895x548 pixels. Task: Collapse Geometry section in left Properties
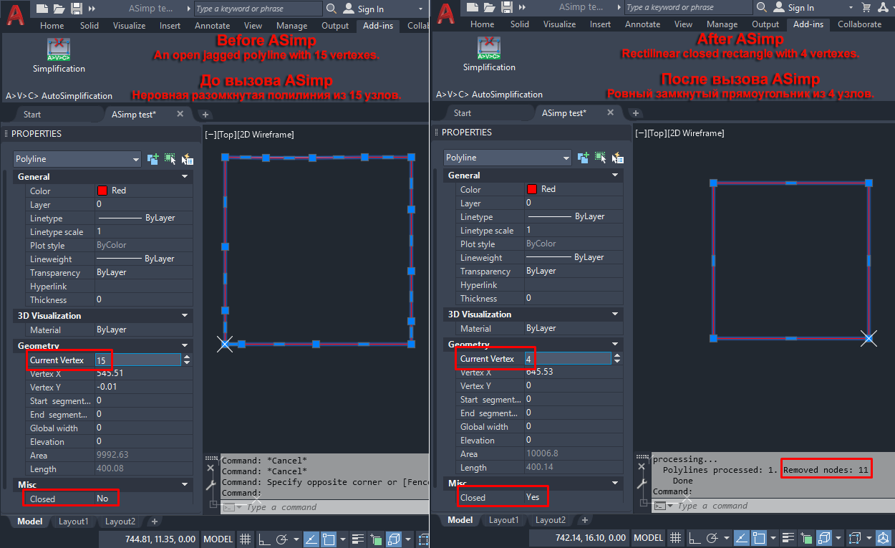click(185, 345)
